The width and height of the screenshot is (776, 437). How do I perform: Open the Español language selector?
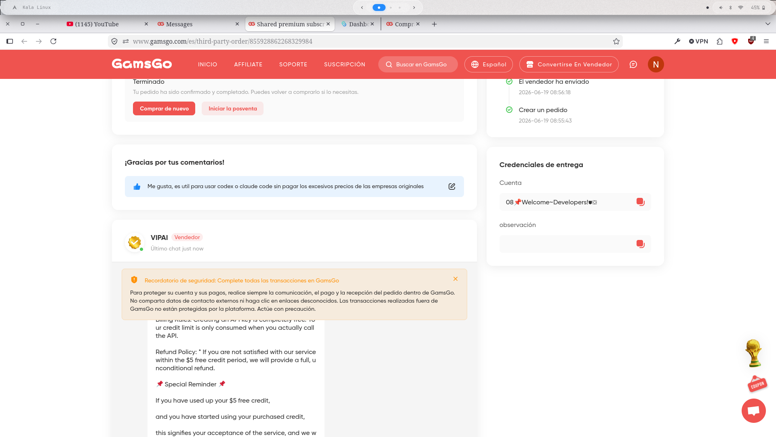[x=489, y=64]
